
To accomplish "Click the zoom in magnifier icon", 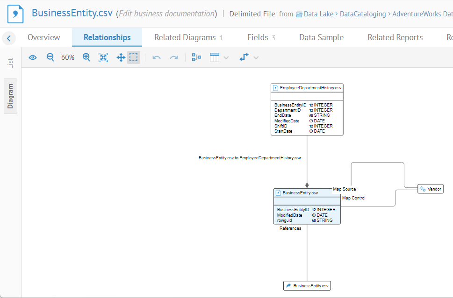I will pos(86,57).
